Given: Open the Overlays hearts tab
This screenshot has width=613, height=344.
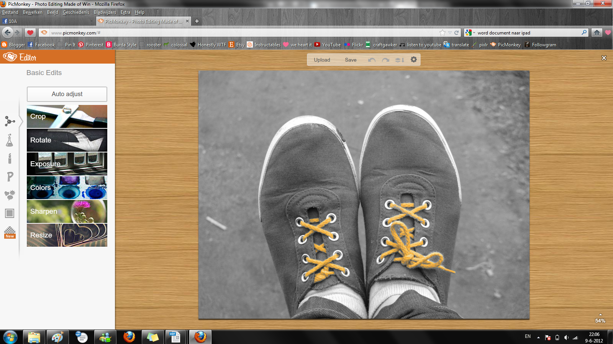Looking at the screenshot, I should pyautogui.click(x=10, y=195).
